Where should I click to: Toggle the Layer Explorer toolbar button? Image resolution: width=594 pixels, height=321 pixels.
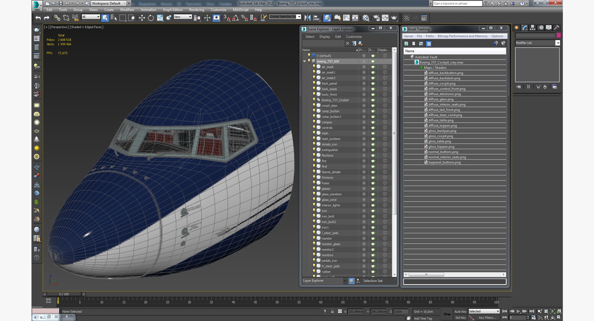point(327,18)
